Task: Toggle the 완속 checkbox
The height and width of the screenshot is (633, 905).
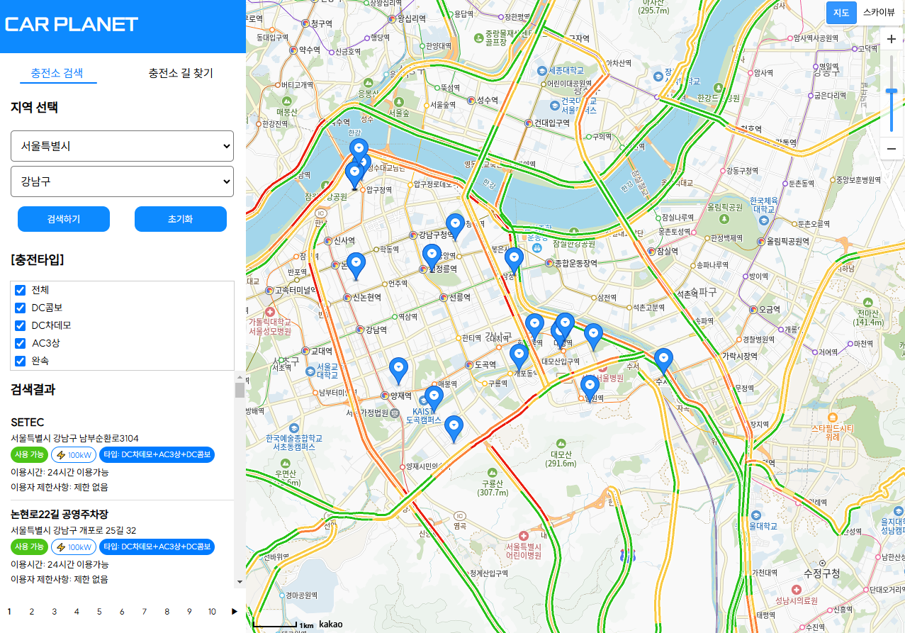Action: click(x=21, y=361)
